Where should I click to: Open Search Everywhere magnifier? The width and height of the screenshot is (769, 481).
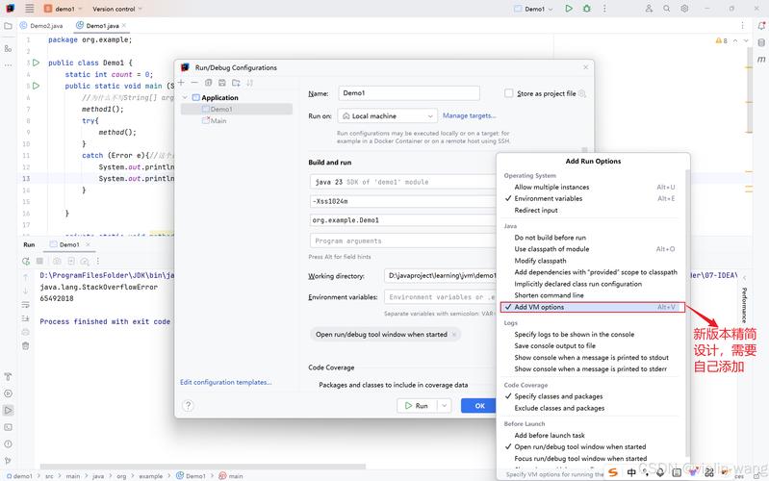[667, 9]
